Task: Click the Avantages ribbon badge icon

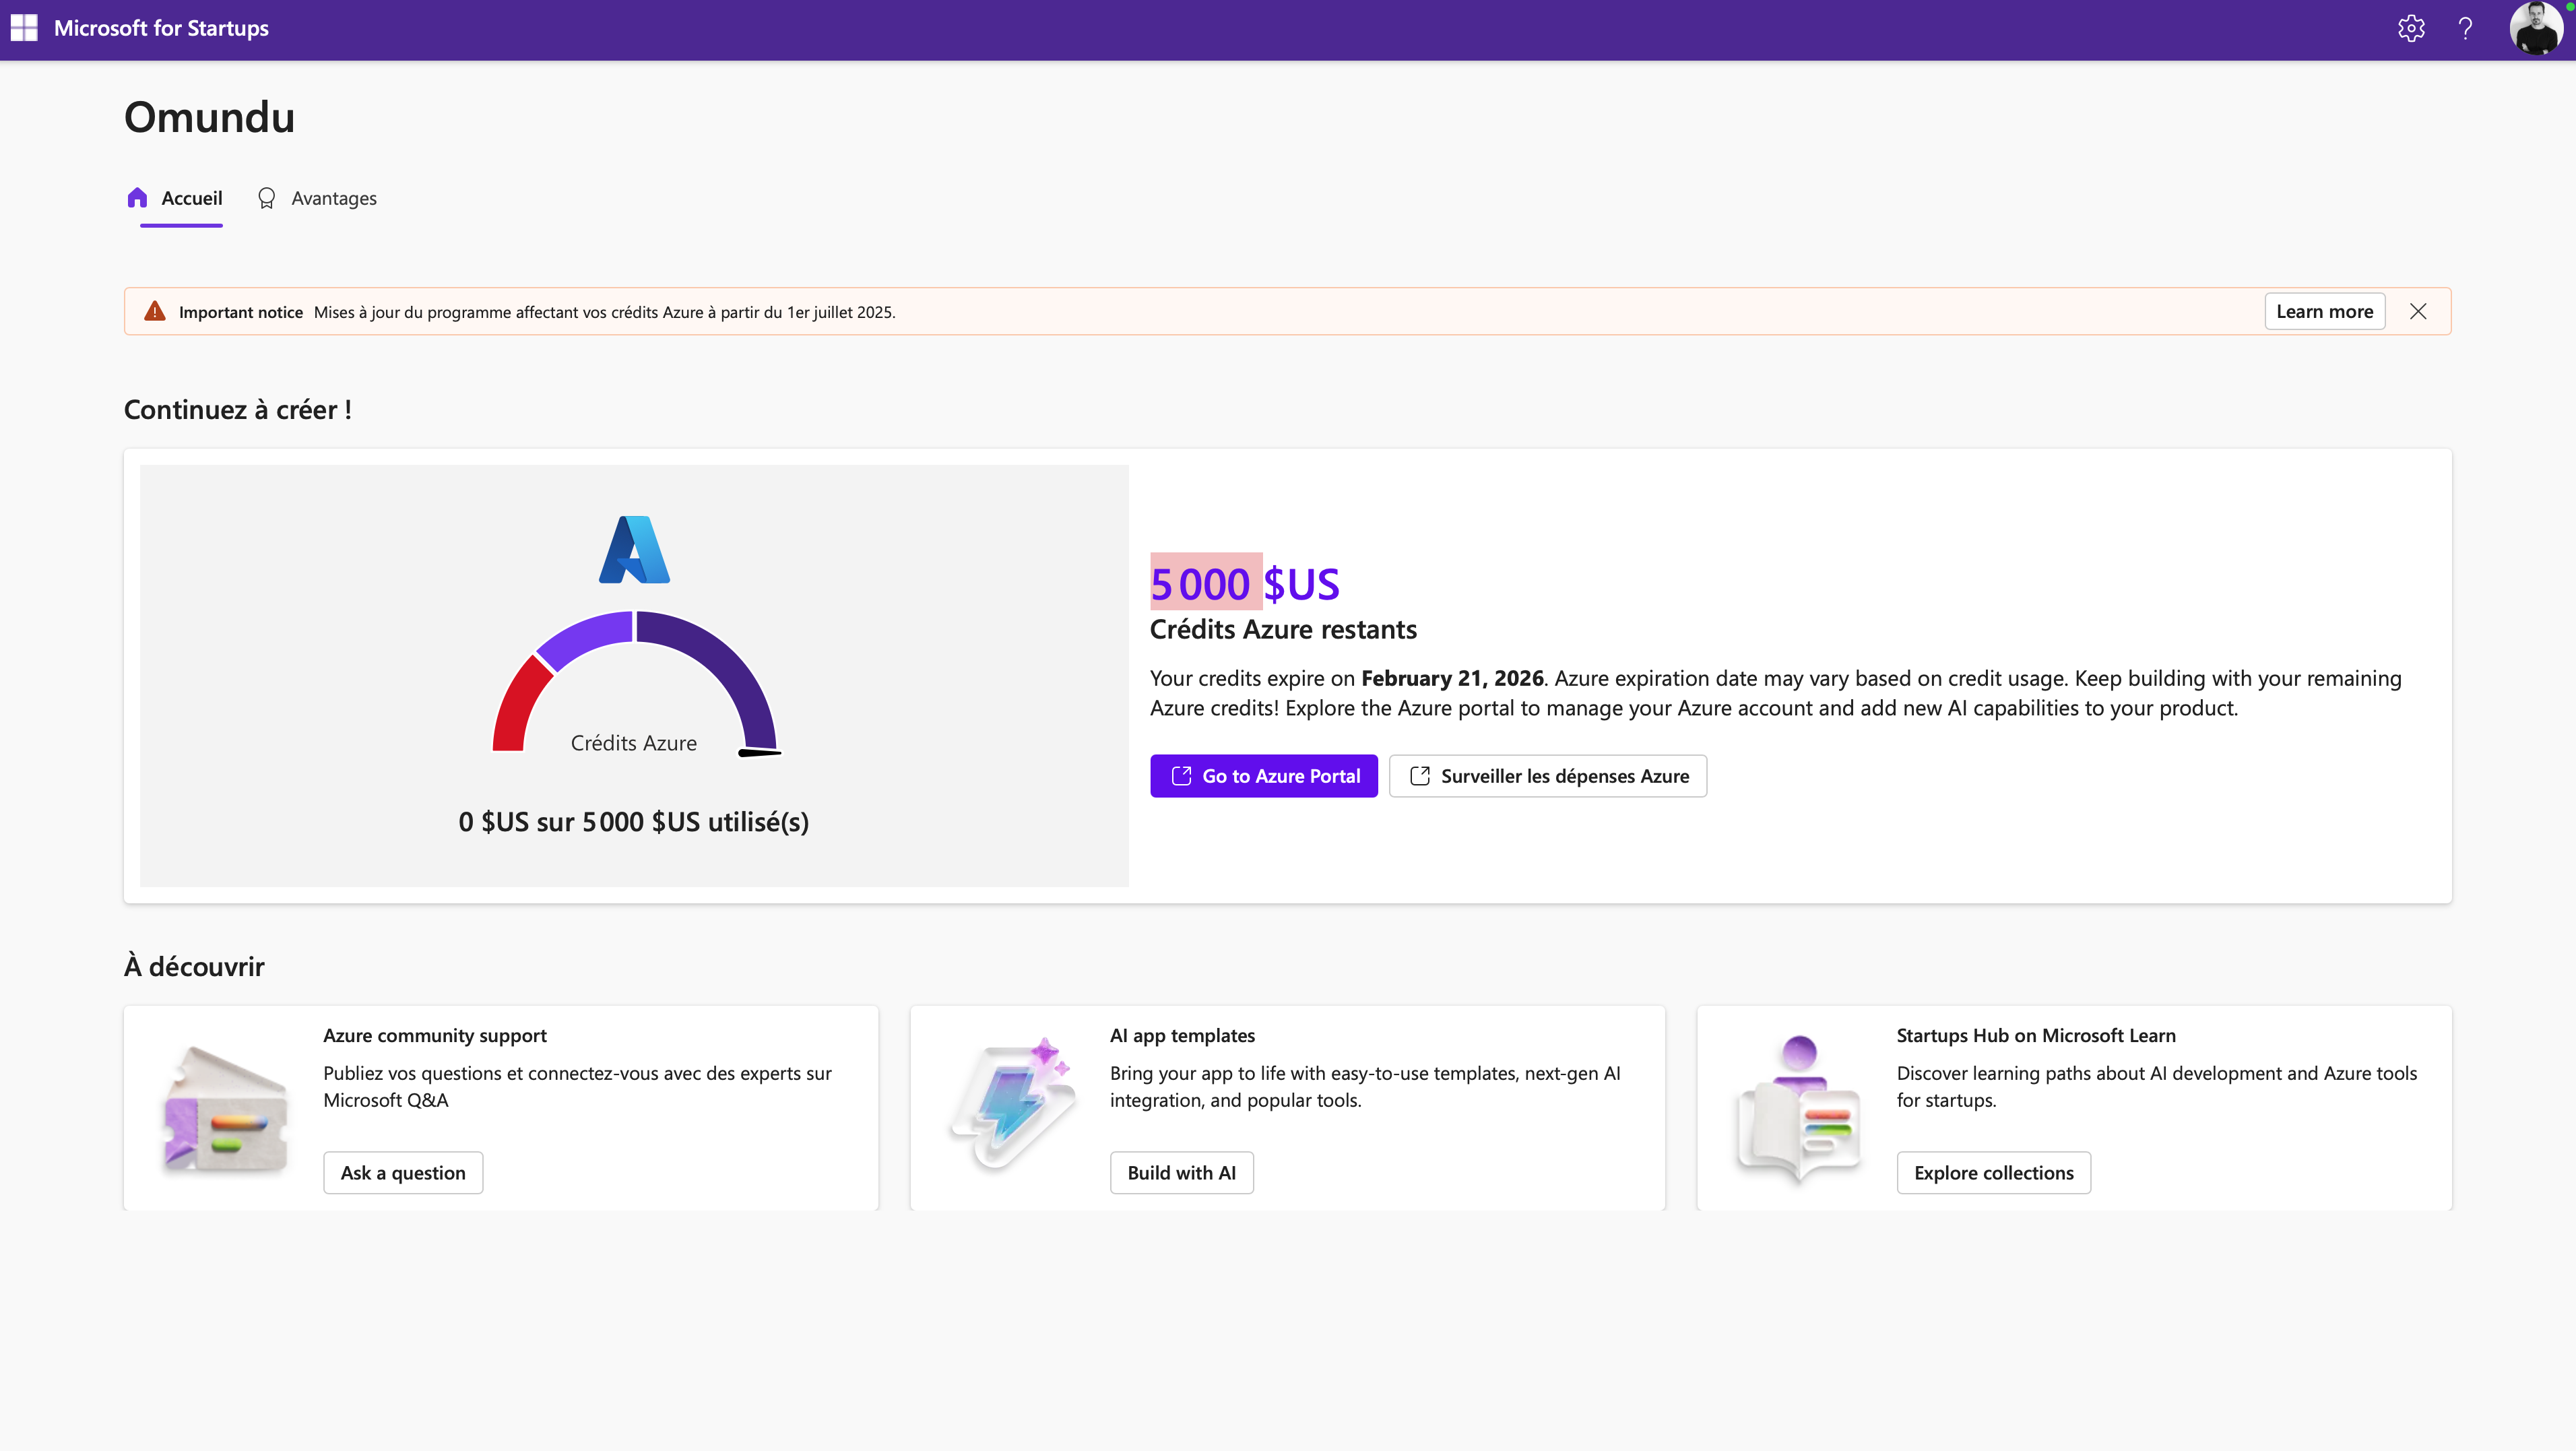Action: click(x=266, y=198)
